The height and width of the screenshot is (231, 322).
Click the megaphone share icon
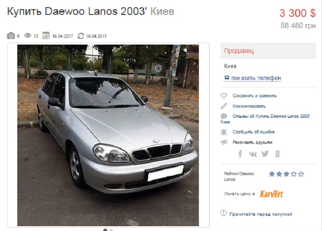click(224, 142)
